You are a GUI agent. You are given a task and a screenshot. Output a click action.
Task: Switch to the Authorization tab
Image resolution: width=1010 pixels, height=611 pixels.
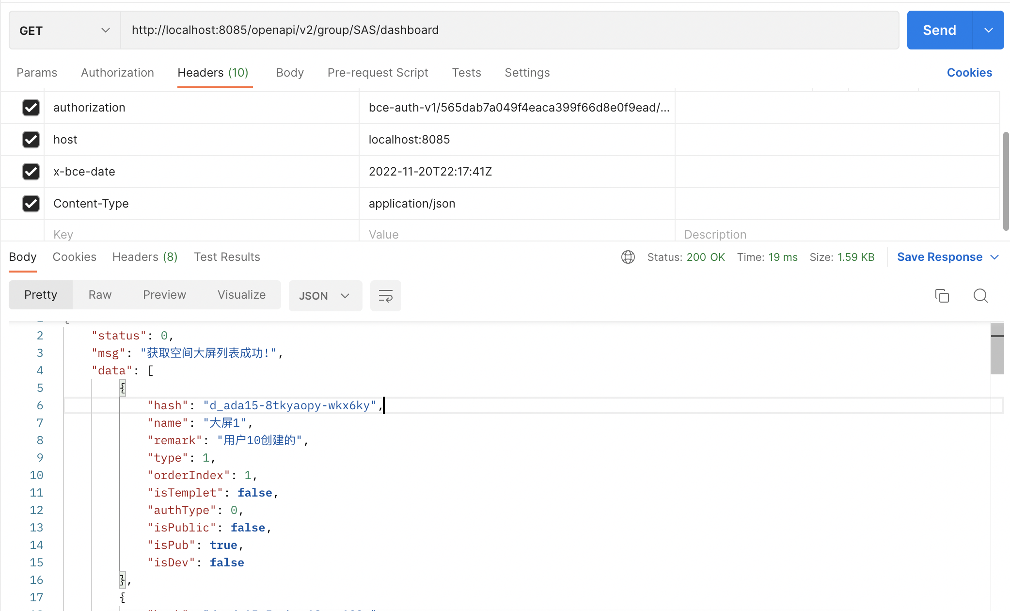[118, 72]
